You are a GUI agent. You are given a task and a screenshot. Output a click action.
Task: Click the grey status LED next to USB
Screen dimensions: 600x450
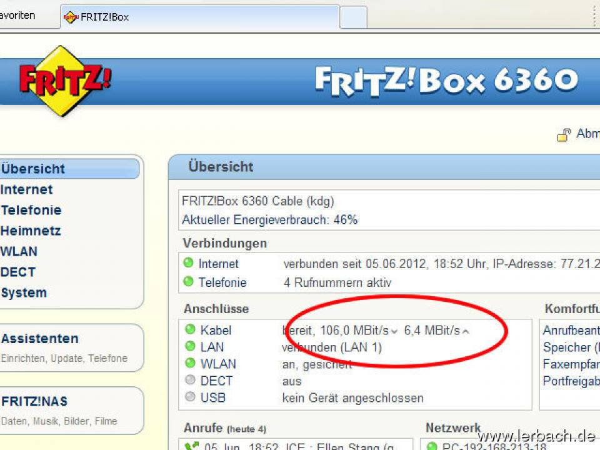[190, 396]
